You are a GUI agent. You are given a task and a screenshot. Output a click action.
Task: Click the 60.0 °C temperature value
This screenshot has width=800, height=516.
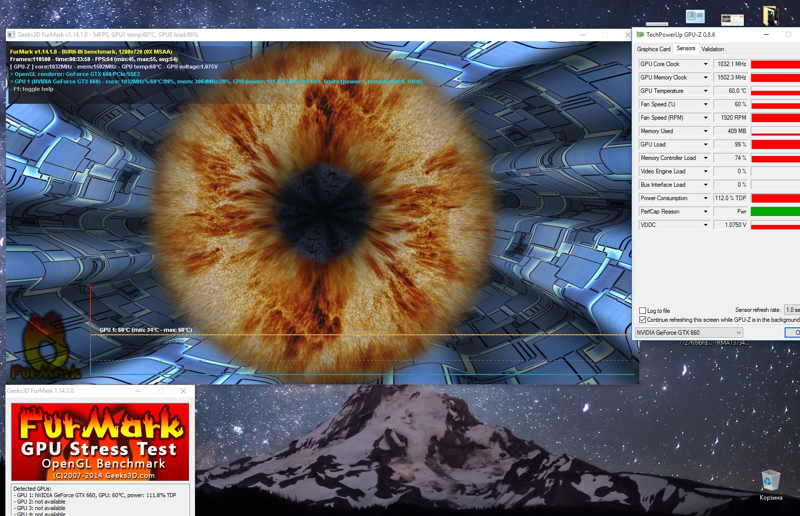point(730,91)
